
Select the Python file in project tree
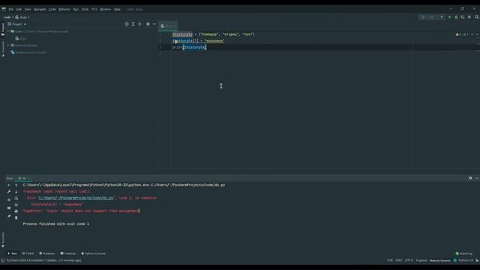point(21,38)
